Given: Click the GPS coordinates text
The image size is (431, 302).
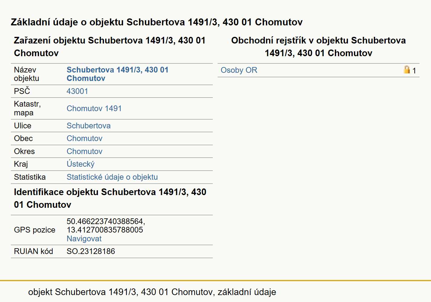Looking at the screenshot, I should [106, 226].
